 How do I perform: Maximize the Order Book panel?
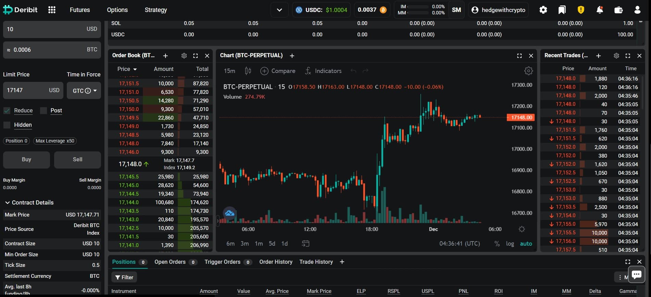[196, 55]
